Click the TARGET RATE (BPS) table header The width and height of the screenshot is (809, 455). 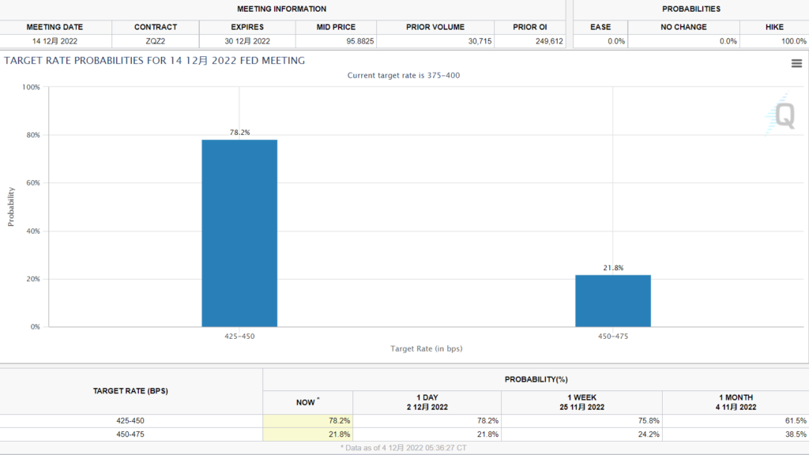click(130, 391)
